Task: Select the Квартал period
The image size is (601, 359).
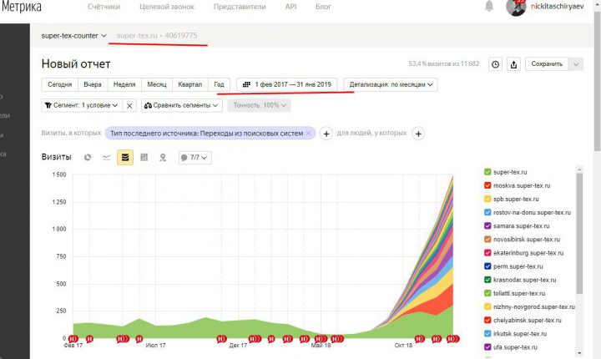Action: [x=189, y=84]
